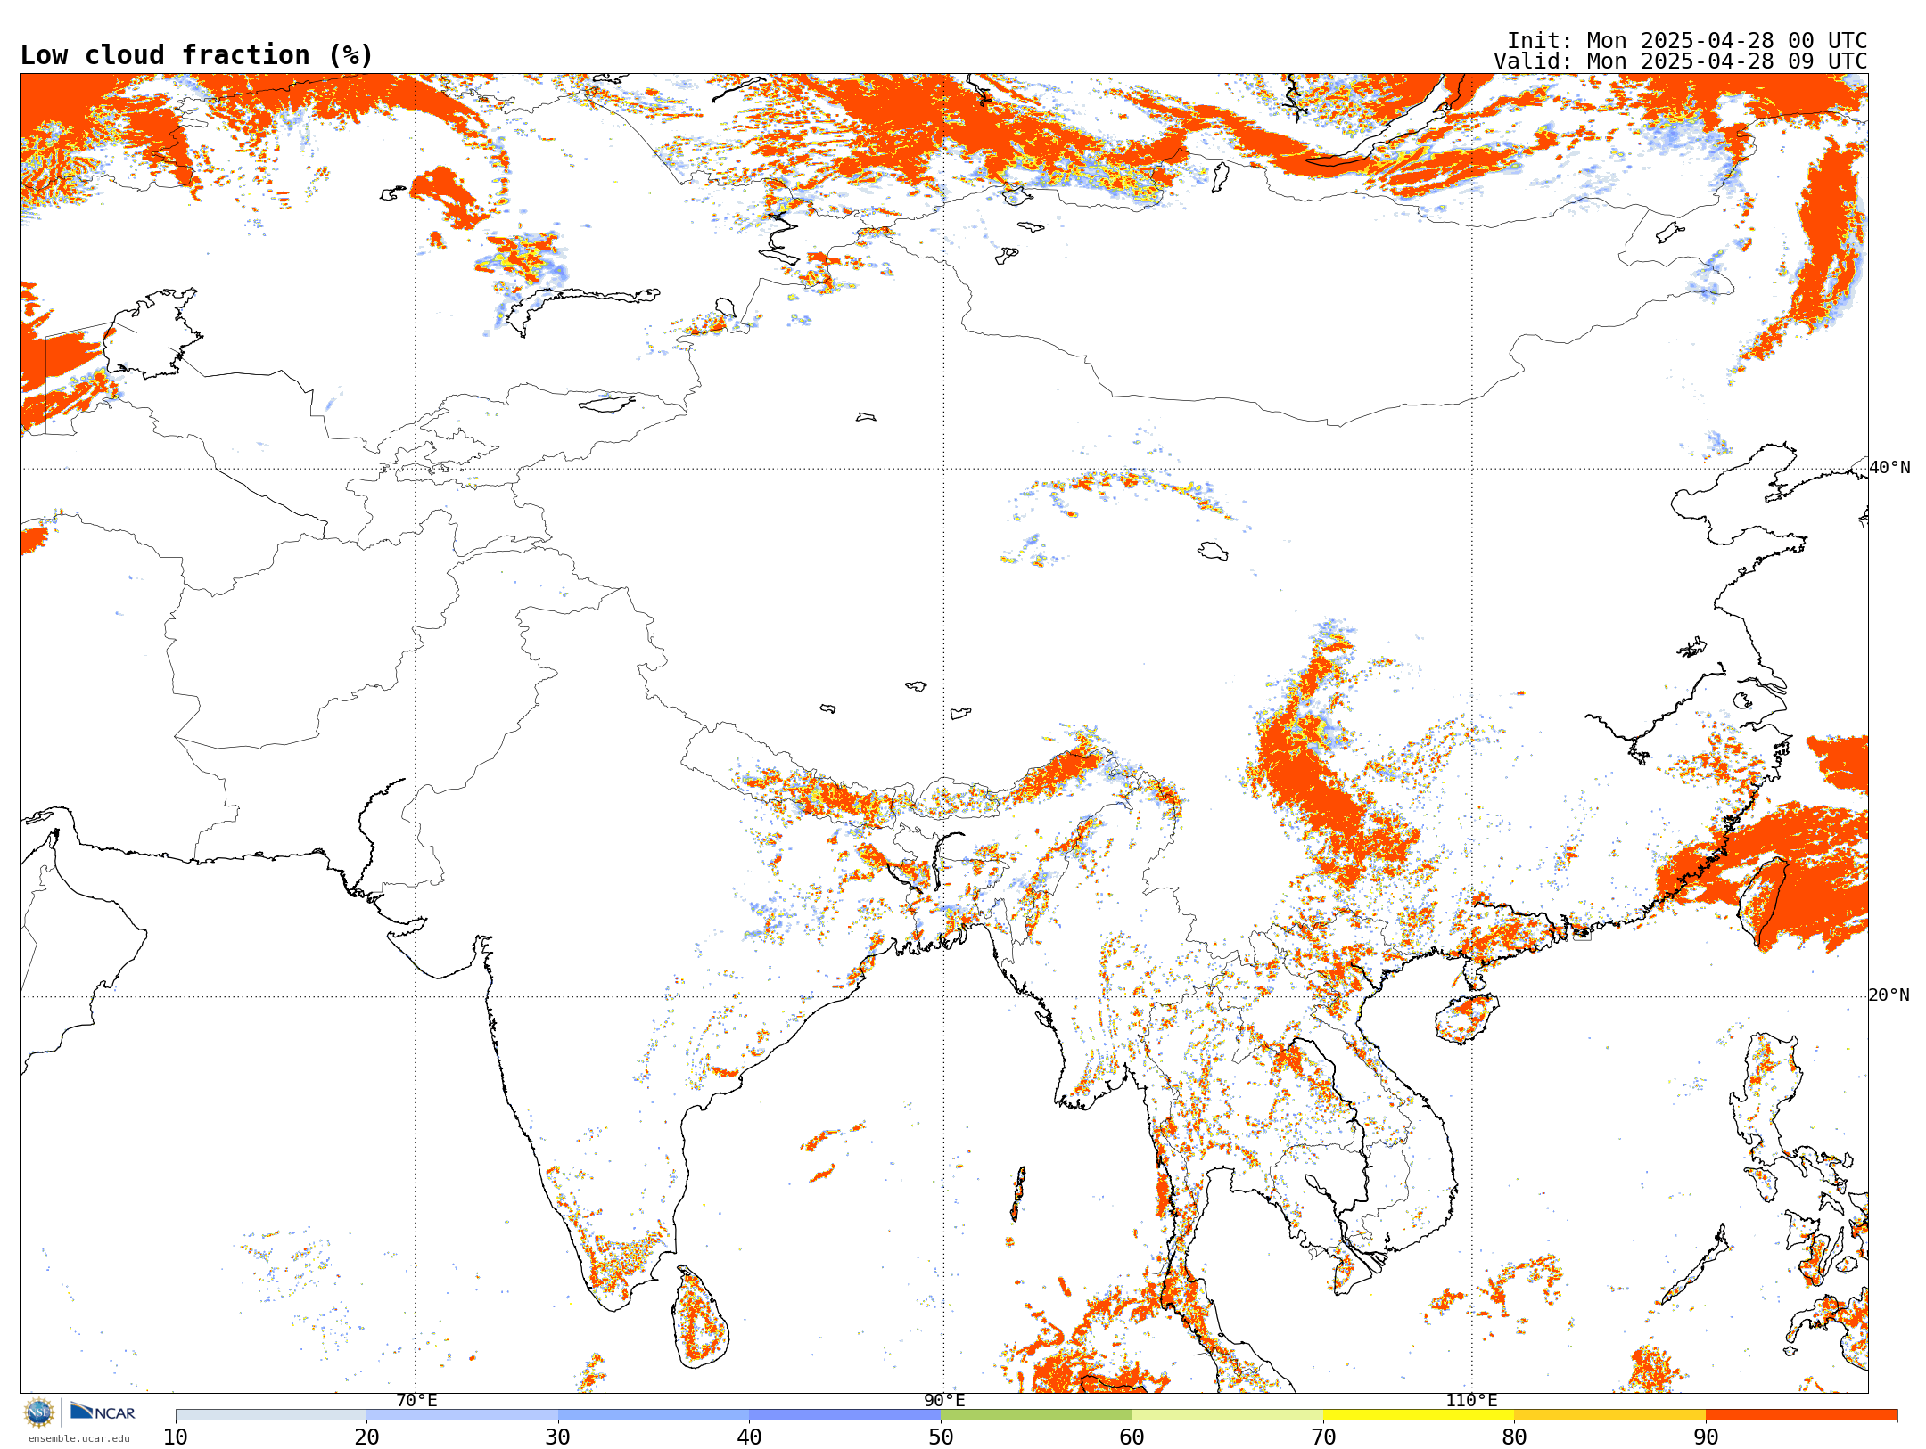Image resolution: width=1926 pixels, height=1449 pixels.
Task: Click the 60–70 pale yellow-green colorbar segment
Action: (x=1227, y=1415)
